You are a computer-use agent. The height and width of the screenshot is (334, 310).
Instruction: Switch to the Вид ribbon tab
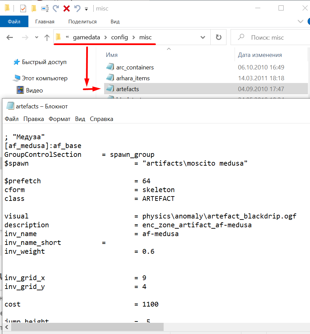coord(115,21)
